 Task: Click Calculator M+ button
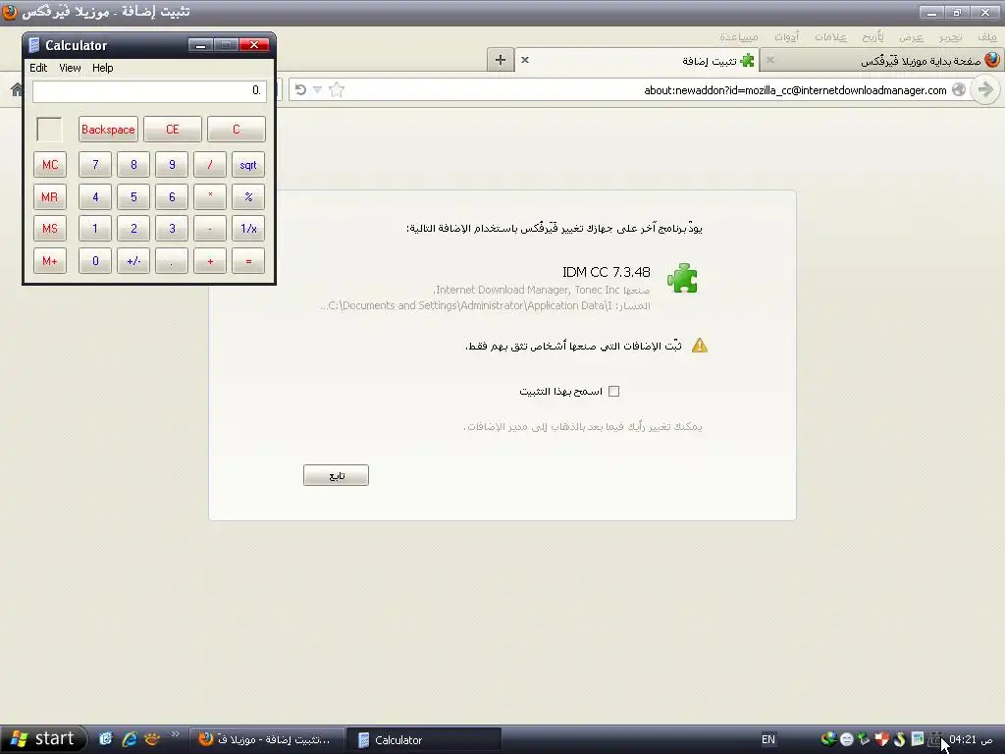click(50, 261)
